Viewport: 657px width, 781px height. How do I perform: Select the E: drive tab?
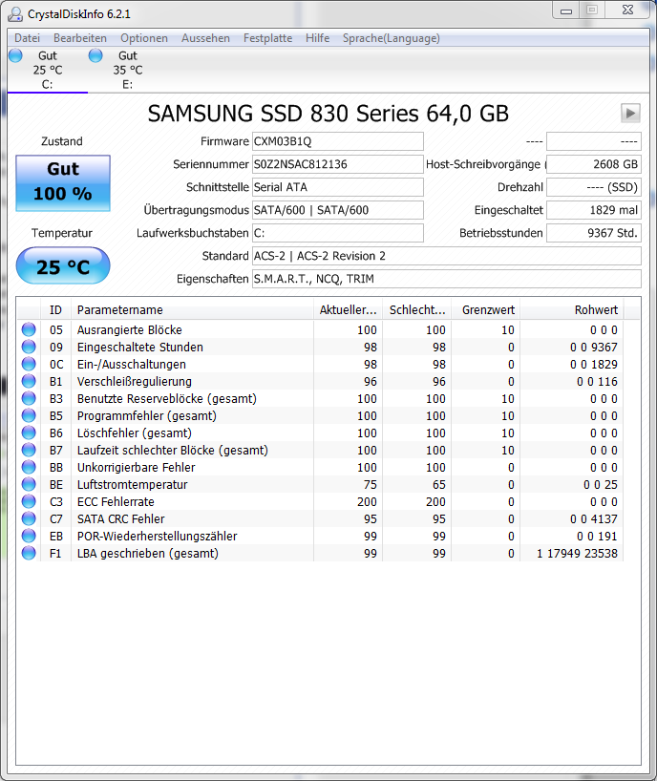(x=128, y=71)
